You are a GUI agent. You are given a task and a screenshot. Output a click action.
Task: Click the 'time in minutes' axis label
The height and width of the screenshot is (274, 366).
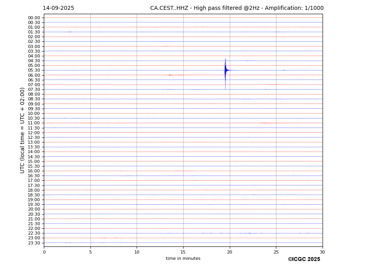click(183, 258)
